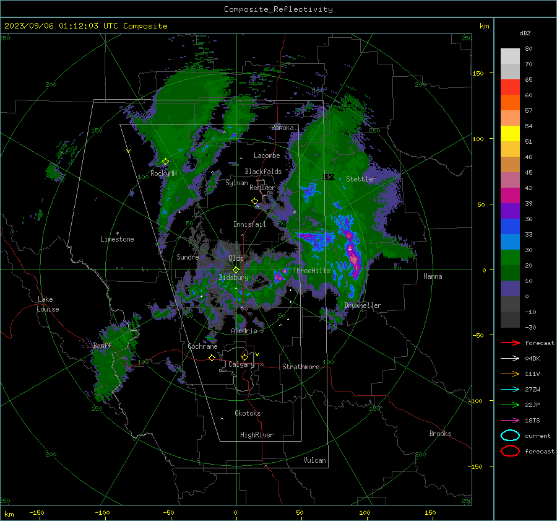Click the current legend label

click(538, 436)
